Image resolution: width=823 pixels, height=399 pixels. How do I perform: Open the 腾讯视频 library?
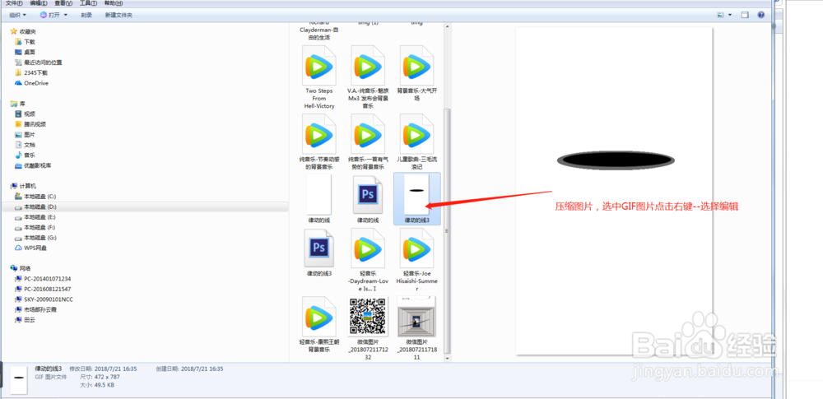30,124
